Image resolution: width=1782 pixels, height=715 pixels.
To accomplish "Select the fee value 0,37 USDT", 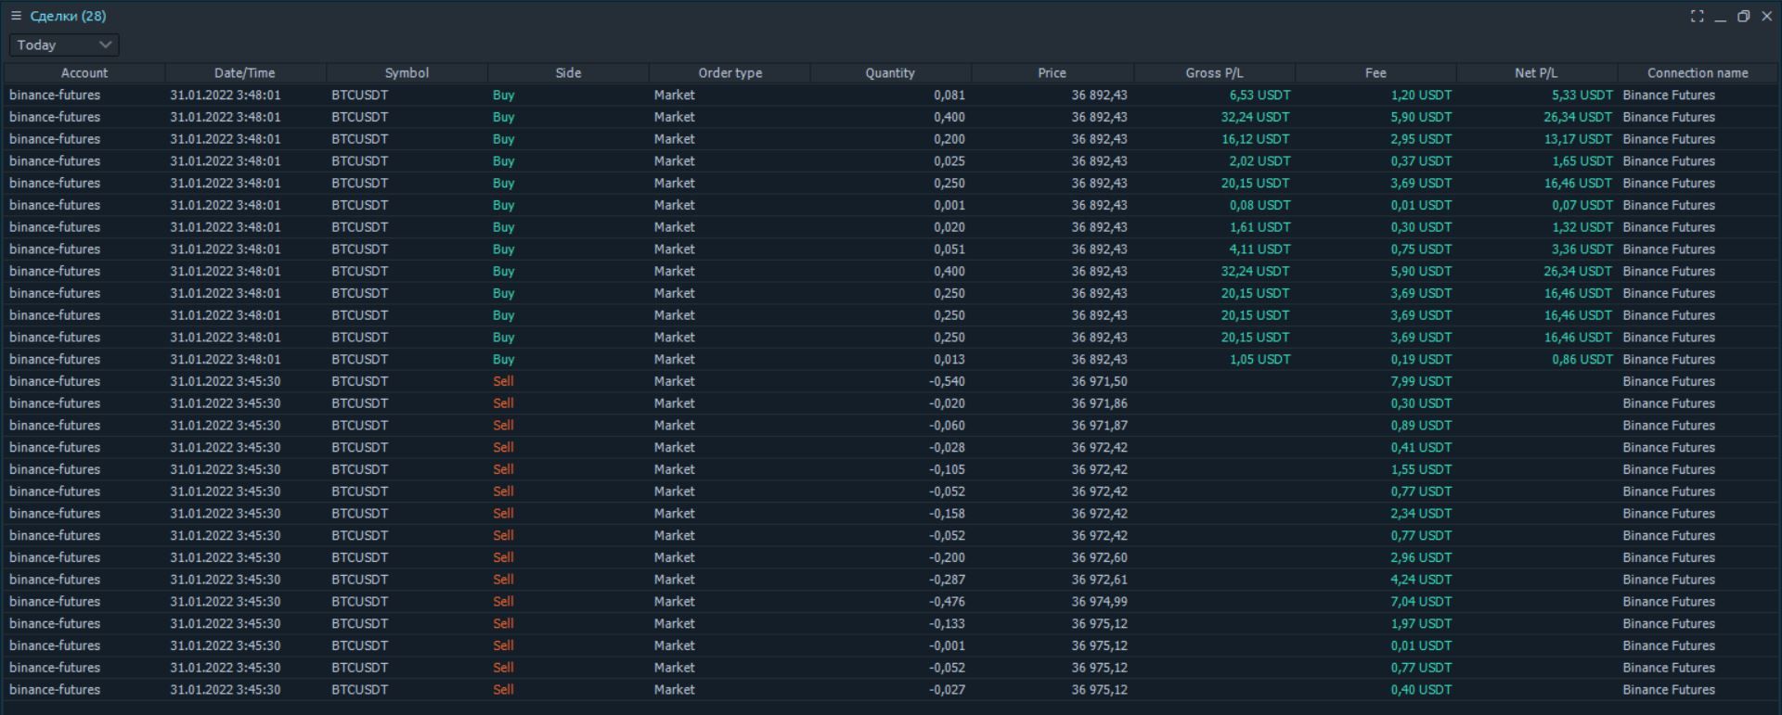I will pos(1421,161).
